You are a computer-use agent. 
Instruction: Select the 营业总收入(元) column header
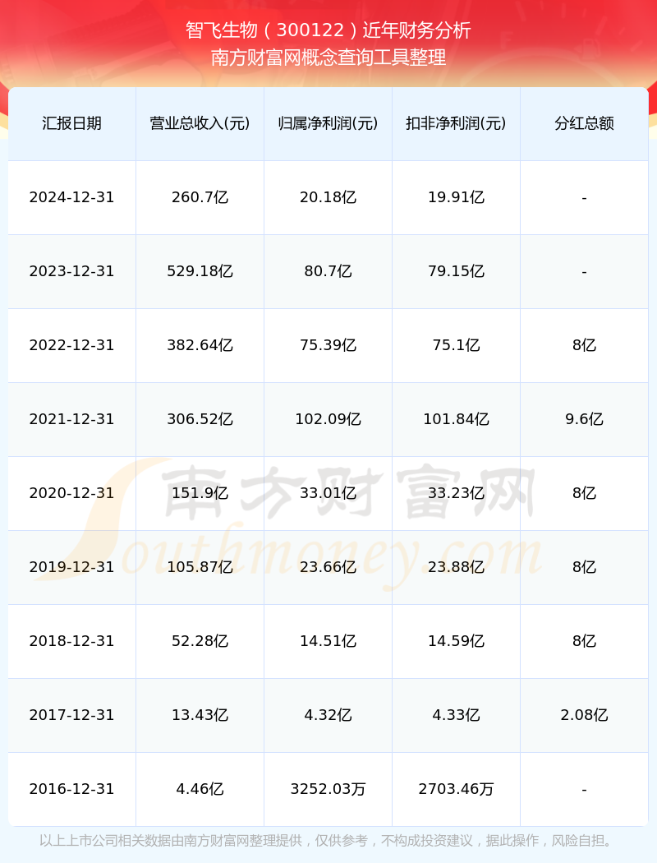pyautogui.click(x=200, y=123)
